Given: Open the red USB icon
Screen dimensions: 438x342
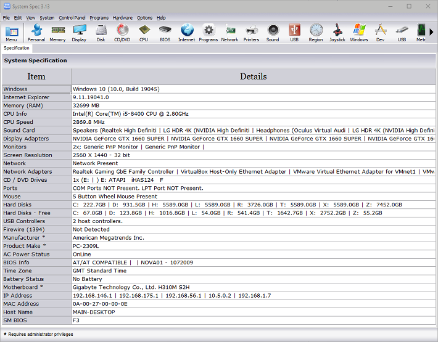Looking at the screenshot, I should 294,33.
